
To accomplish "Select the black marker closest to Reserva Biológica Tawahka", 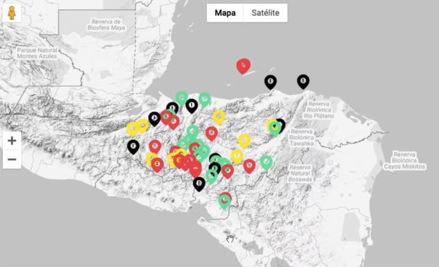I will pyautogui.click(x=280, y=125).
